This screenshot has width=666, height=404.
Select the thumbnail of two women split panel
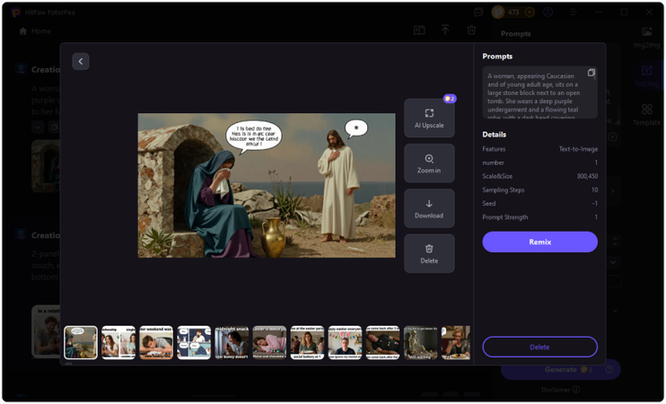click(x=118, y=342)
